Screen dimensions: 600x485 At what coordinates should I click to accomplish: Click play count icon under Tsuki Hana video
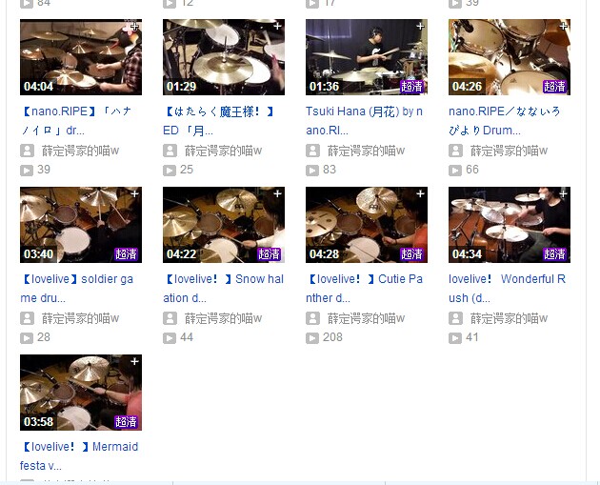(312, 170)
